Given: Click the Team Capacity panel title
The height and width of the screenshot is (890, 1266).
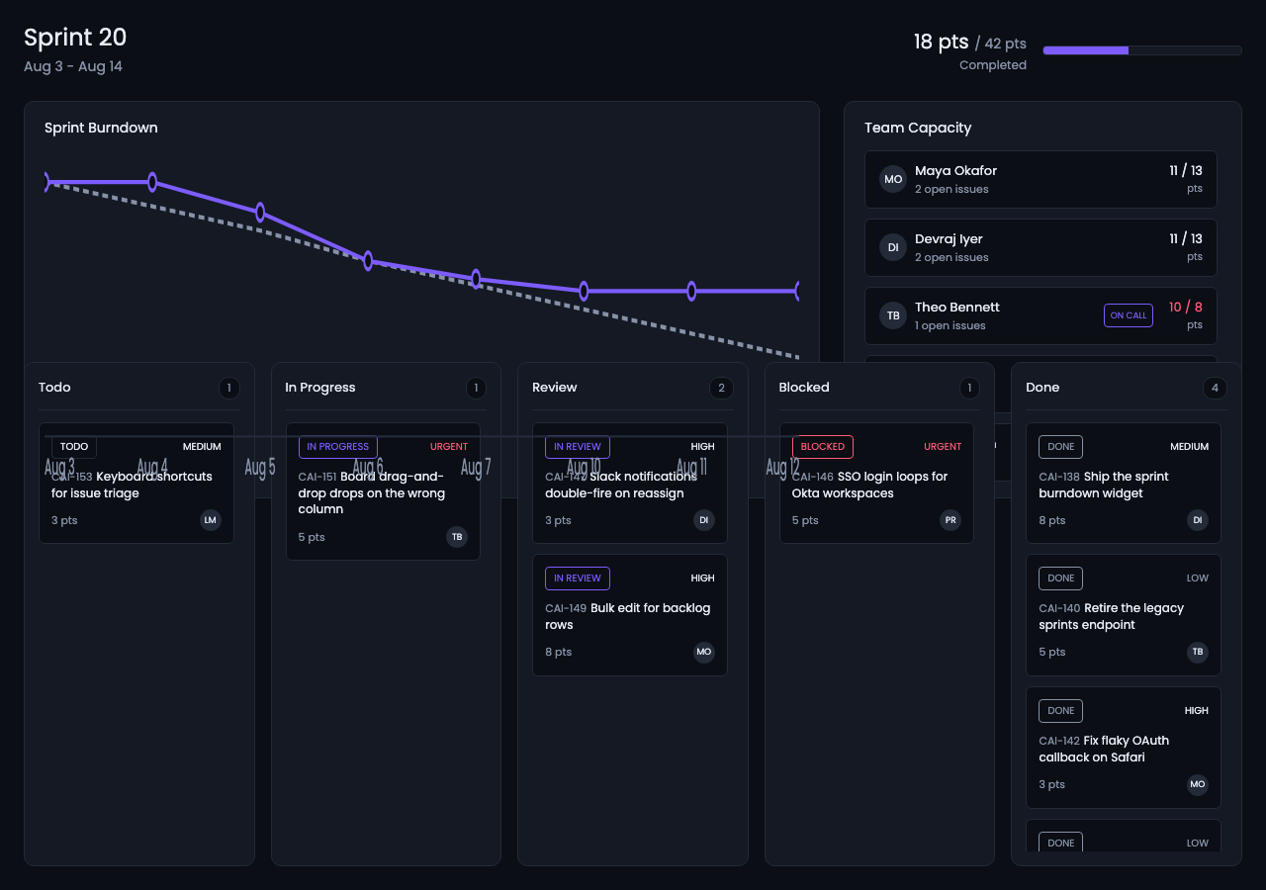Looking at the screenshot, I should tap(918, 128).
